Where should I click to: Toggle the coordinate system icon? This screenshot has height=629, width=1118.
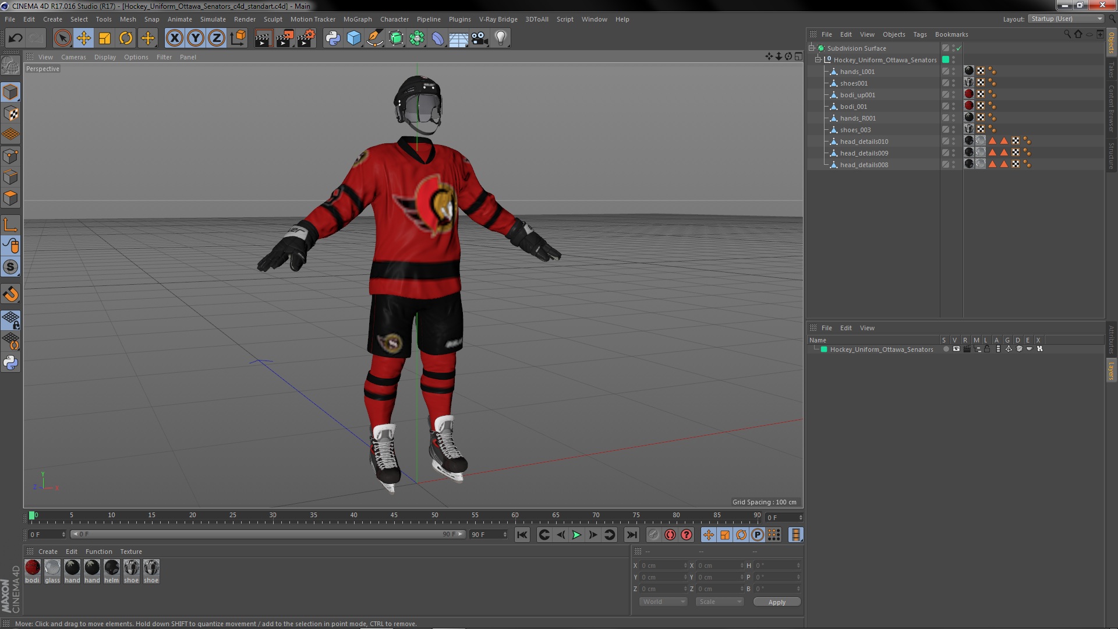click(x=238, y=38)
